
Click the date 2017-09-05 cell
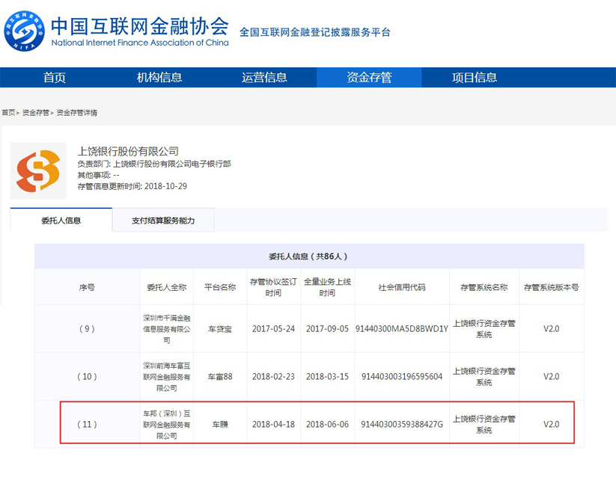pyautogui.click(x=327, y=329)
